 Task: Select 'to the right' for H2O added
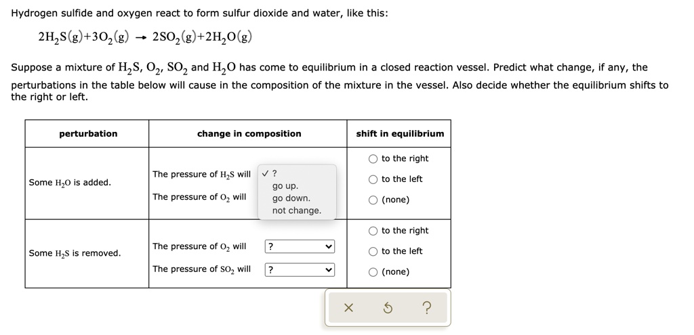[373, 159]
